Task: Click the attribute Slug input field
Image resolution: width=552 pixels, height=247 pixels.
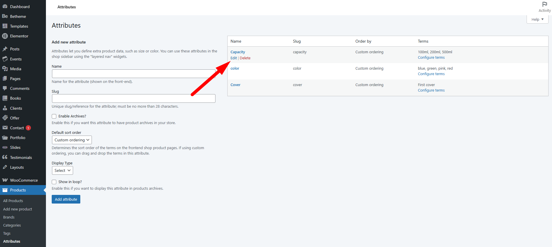Action: pyautogui.click(x=133, y=98)
